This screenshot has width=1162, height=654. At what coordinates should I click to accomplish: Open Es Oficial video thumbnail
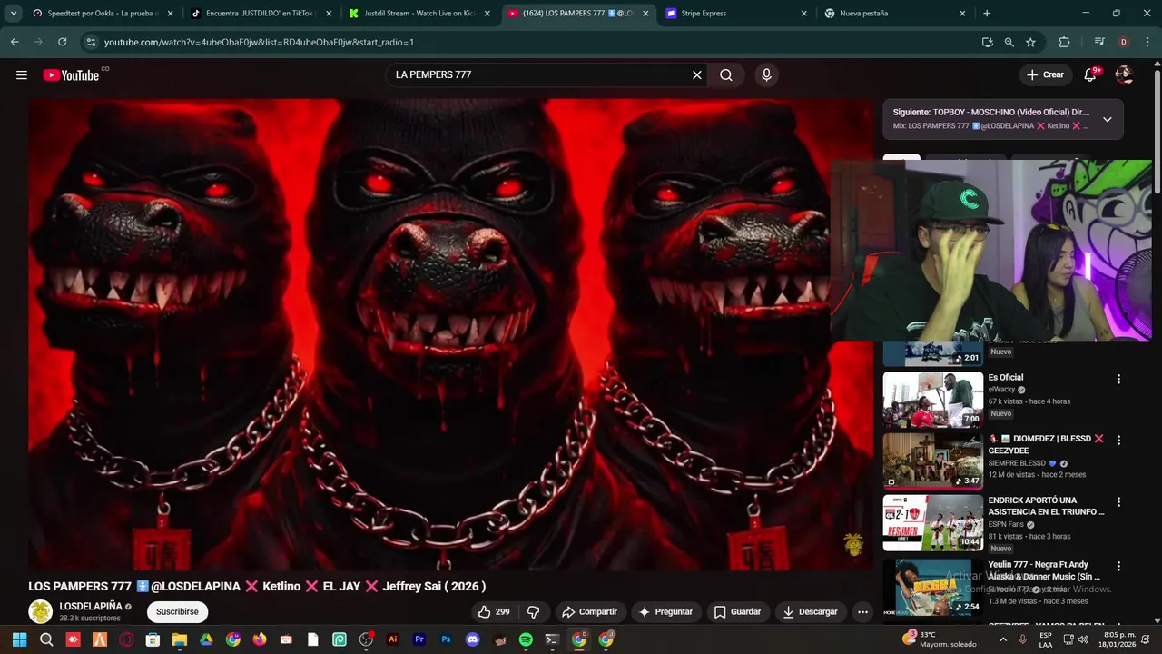click(x=933, y=400)
